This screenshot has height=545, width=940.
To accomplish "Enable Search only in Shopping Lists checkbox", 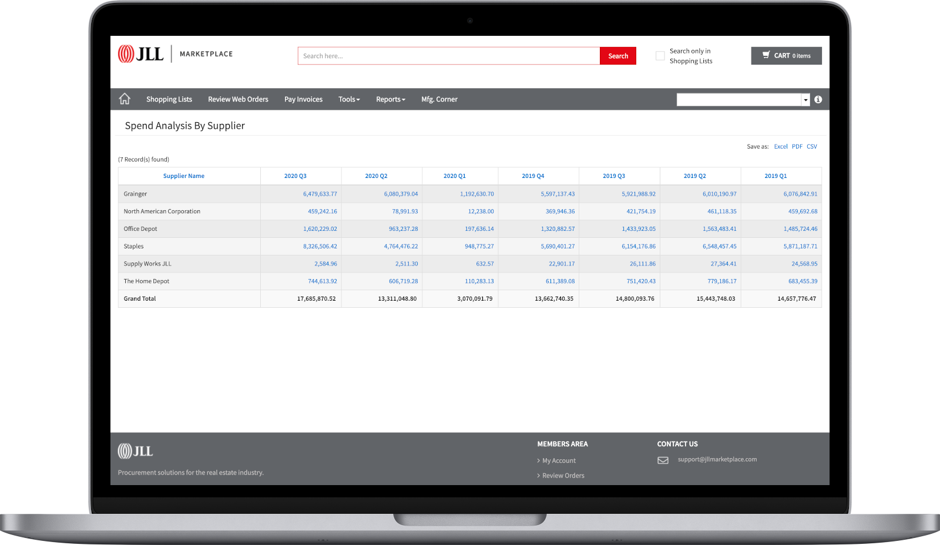I will pyautogui.click(x=660, y=56).
